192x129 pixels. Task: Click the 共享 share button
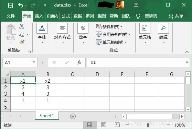pos(176,16)
